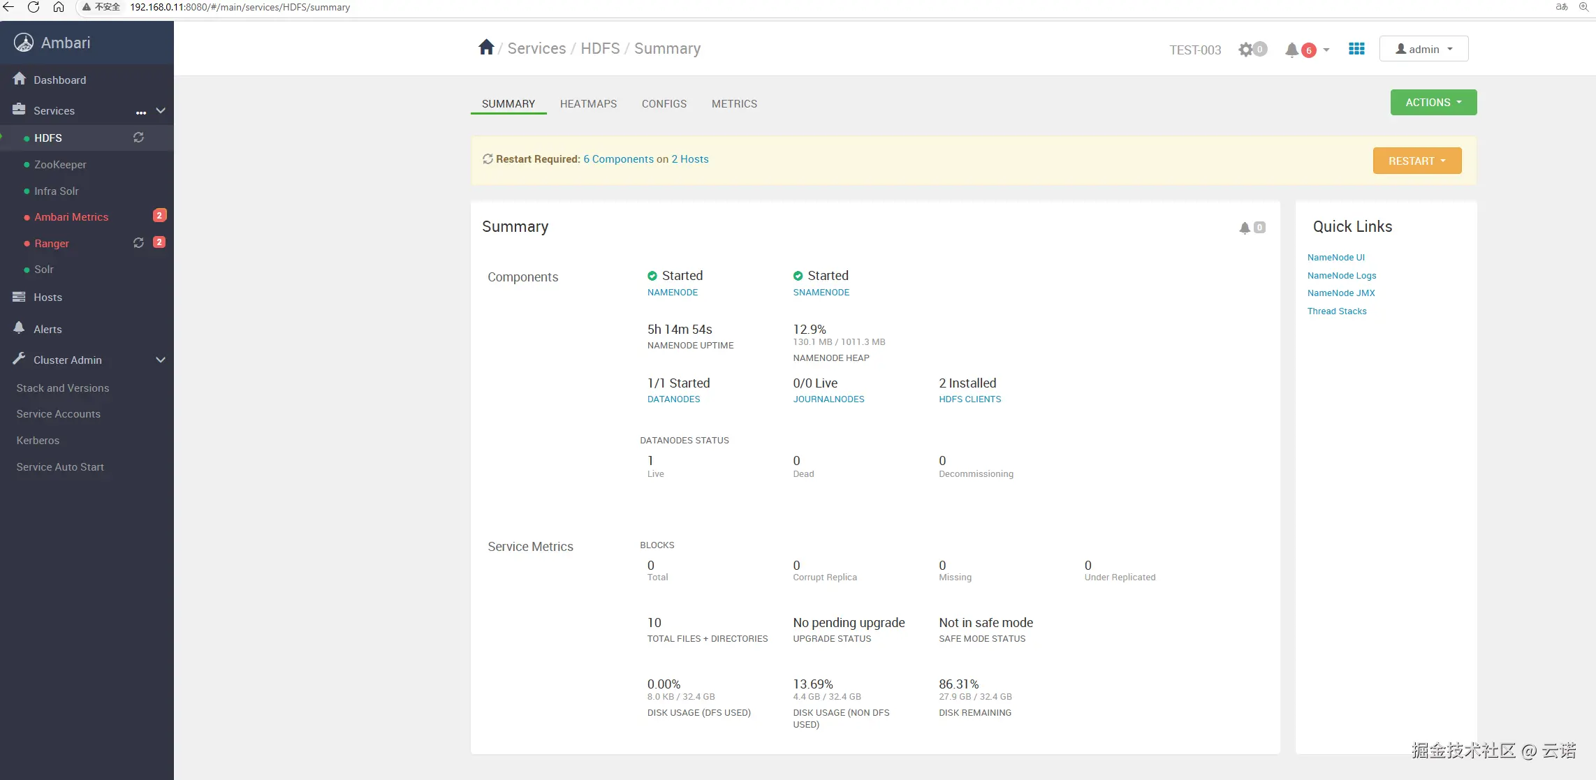Switch to the HEATMAPS tab

pos(588,103)
